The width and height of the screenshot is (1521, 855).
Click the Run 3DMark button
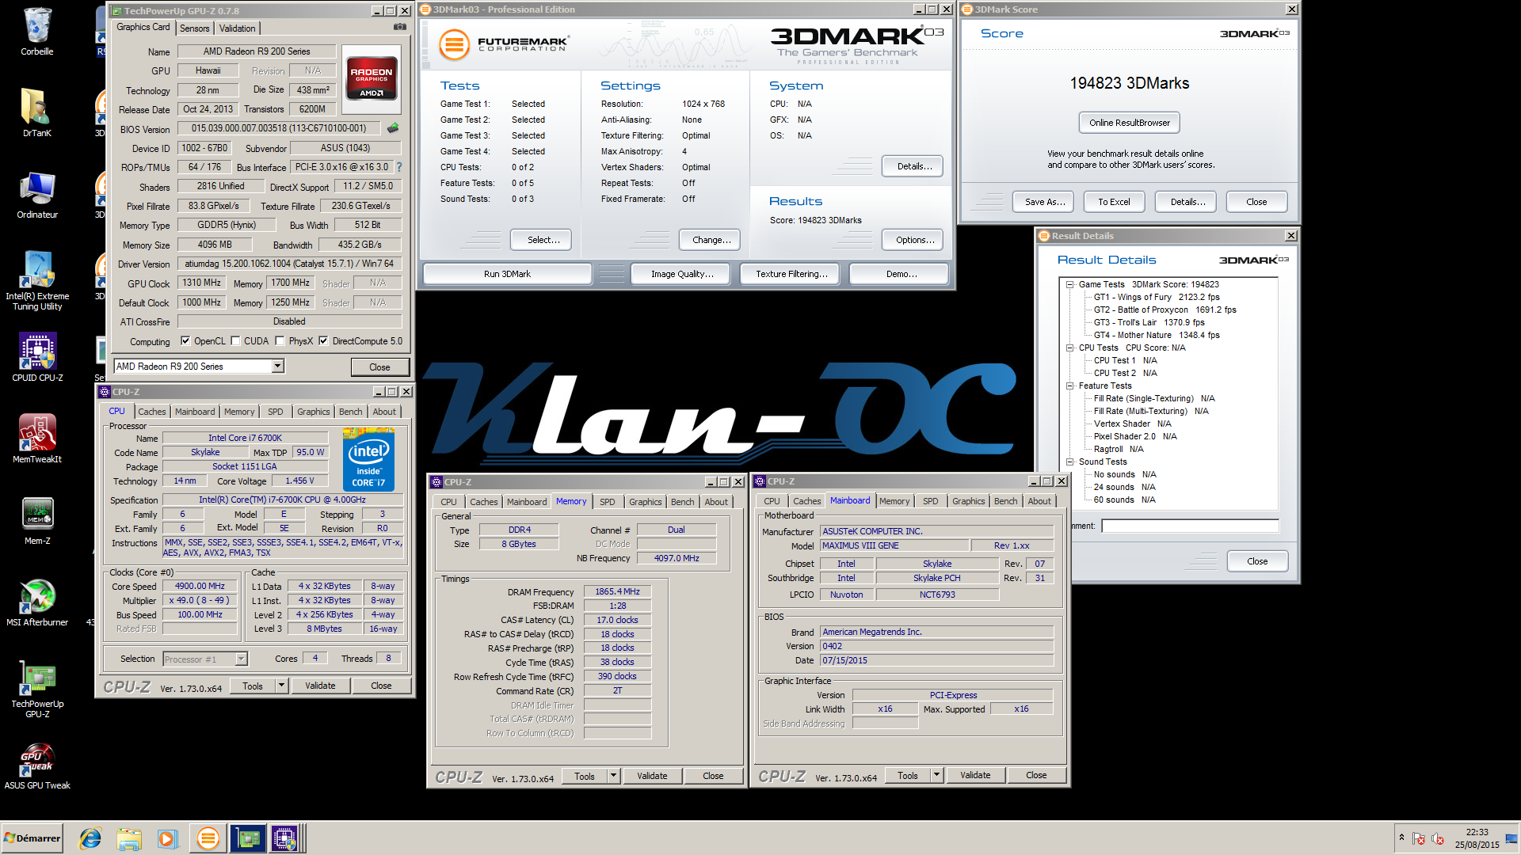(508, 274)
